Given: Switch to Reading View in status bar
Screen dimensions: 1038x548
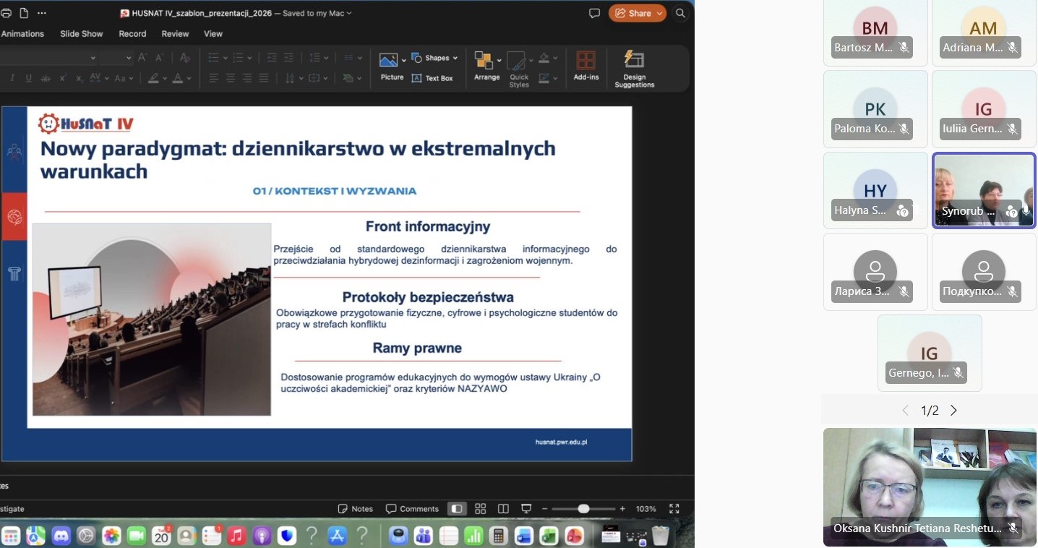Looking at the screenshot, I should pyautogui.click(x=504, y=509).
